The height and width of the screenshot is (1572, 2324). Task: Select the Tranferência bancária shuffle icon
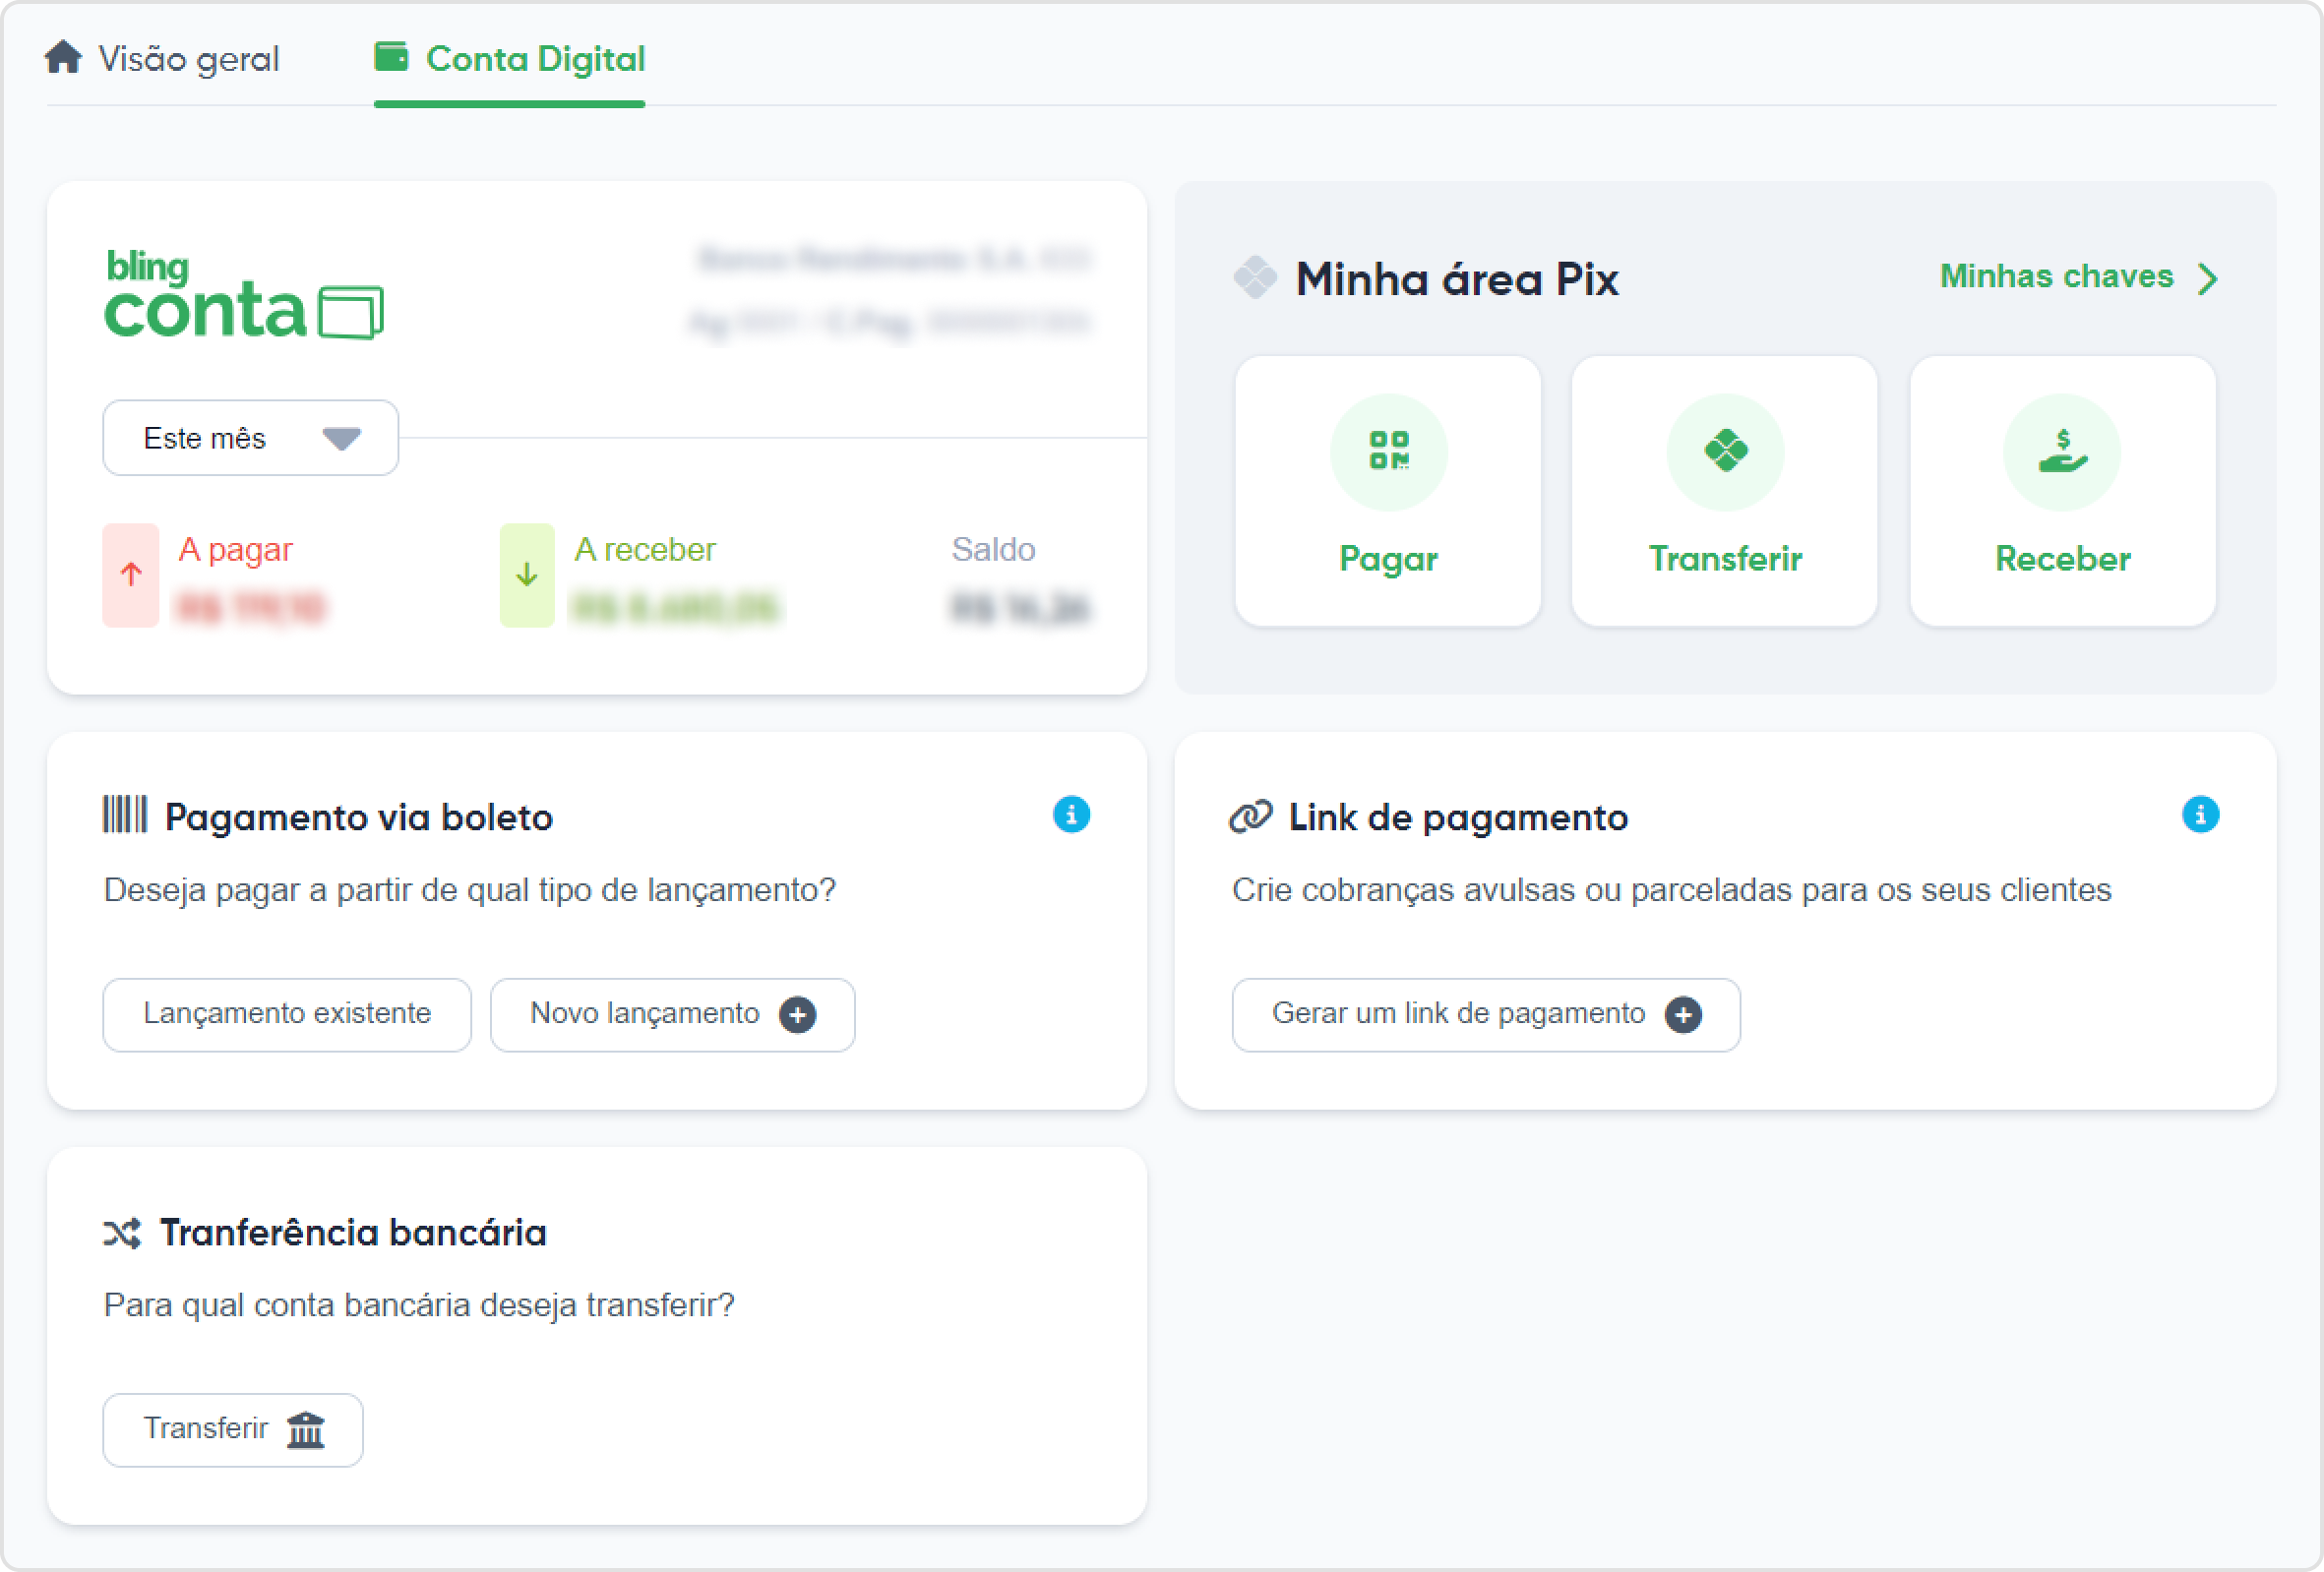(122, 1232)
